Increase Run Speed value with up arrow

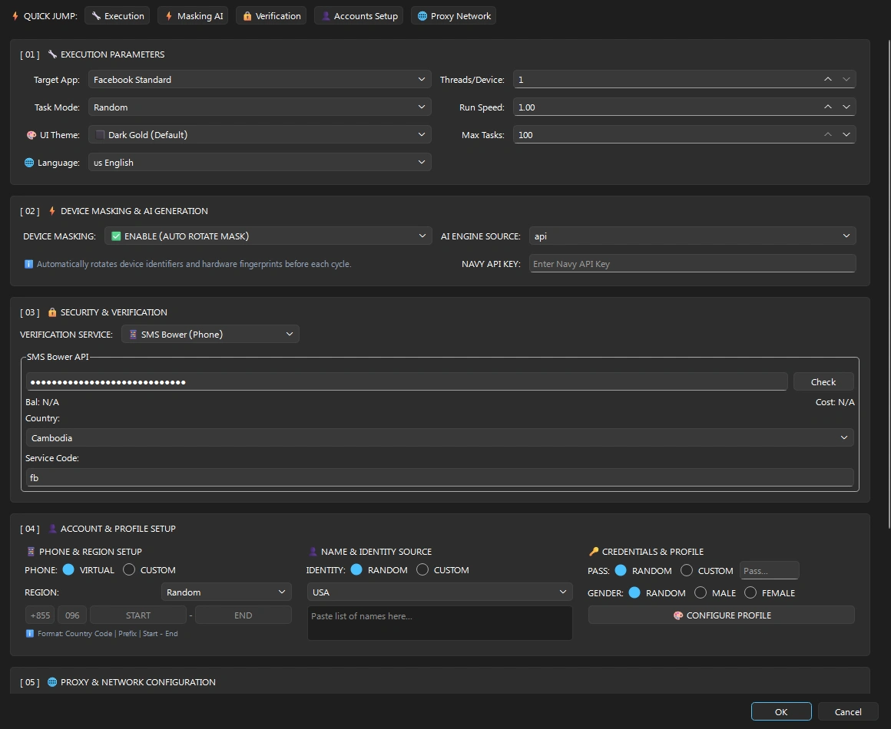click(828, 107)
